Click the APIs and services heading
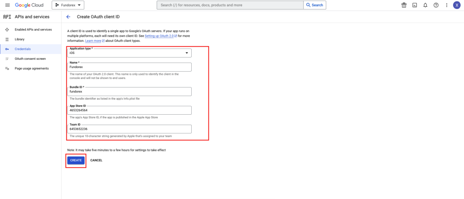This screenshot has height=199, width=464. click(32, 17)
